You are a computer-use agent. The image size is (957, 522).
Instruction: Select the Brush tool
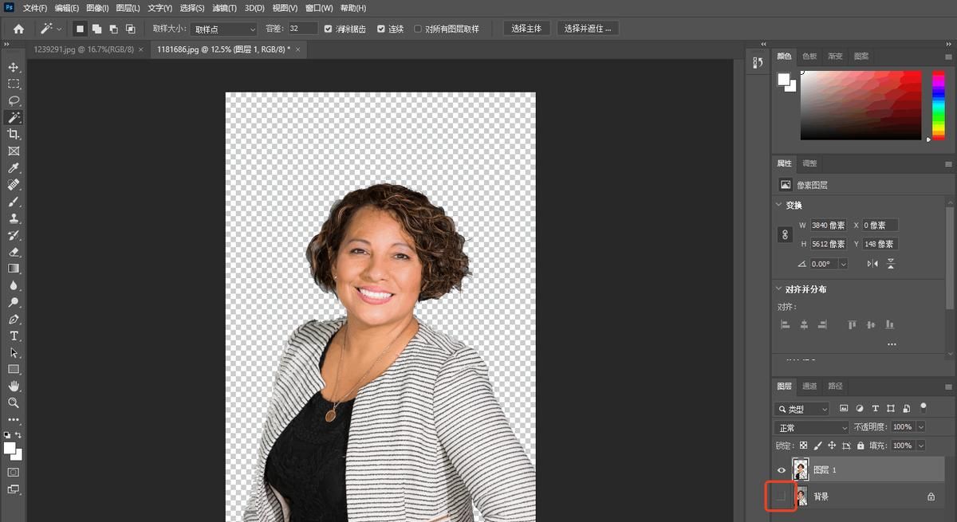[14, 202]
